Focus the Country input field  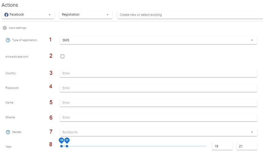[x=158, y=73]
